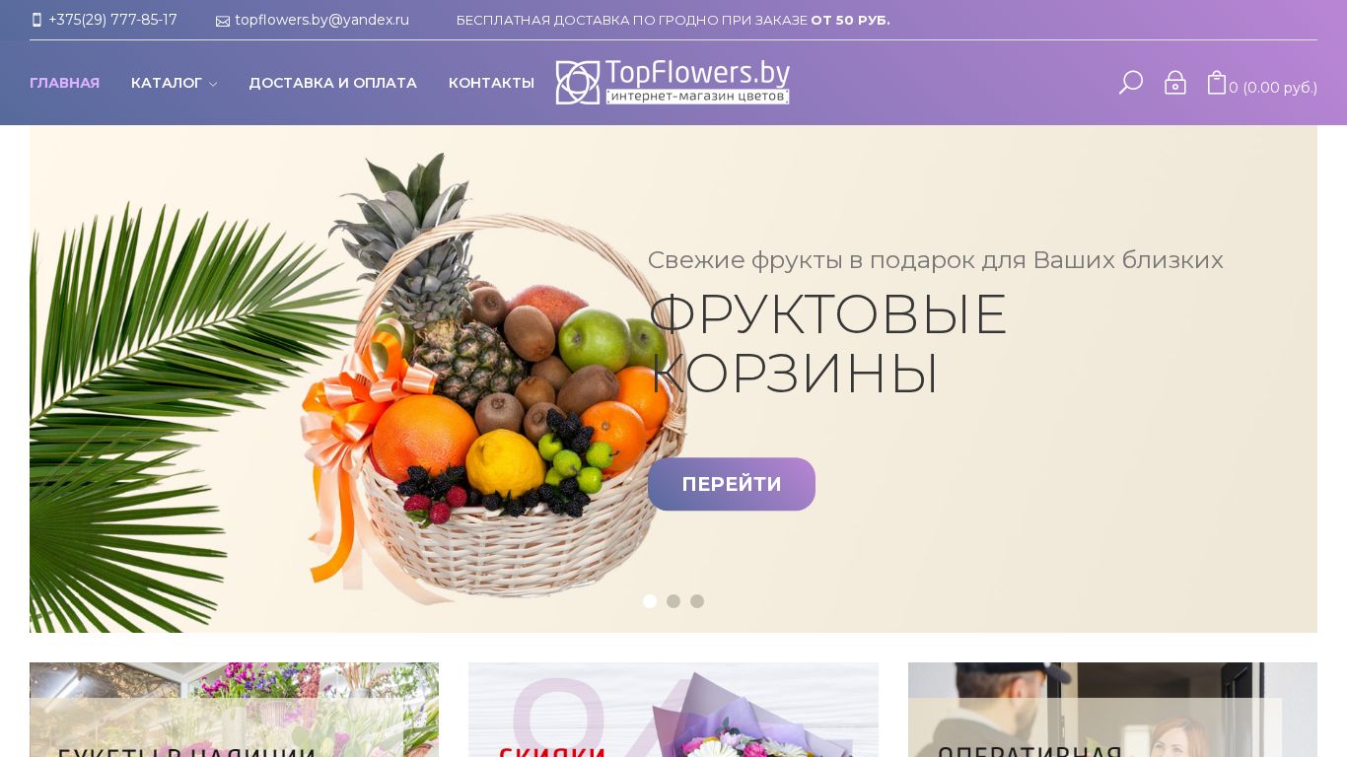Viewport: 1347px width, 757px height.
Task: Click the topflowers.by@yandex.ru email link
Action: point(321,20)
